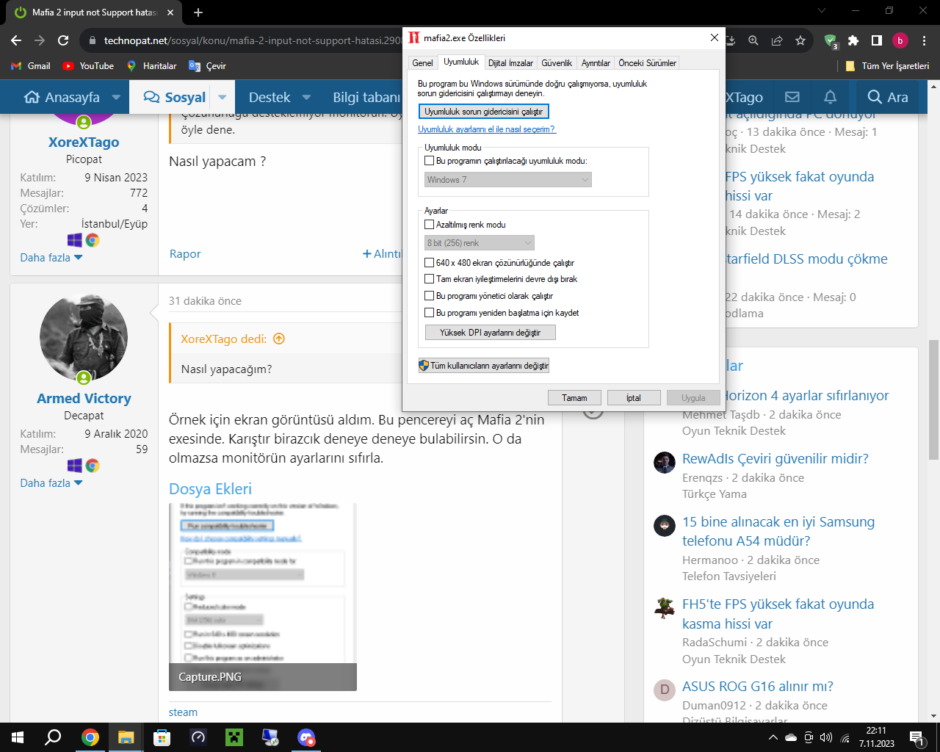940x752 pixels.
Task: Expand the Sosyal dropdown arrow
Action: pos(223,97)
